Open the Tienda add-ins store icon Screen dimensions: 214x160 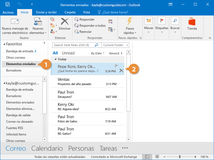(192, 21)
